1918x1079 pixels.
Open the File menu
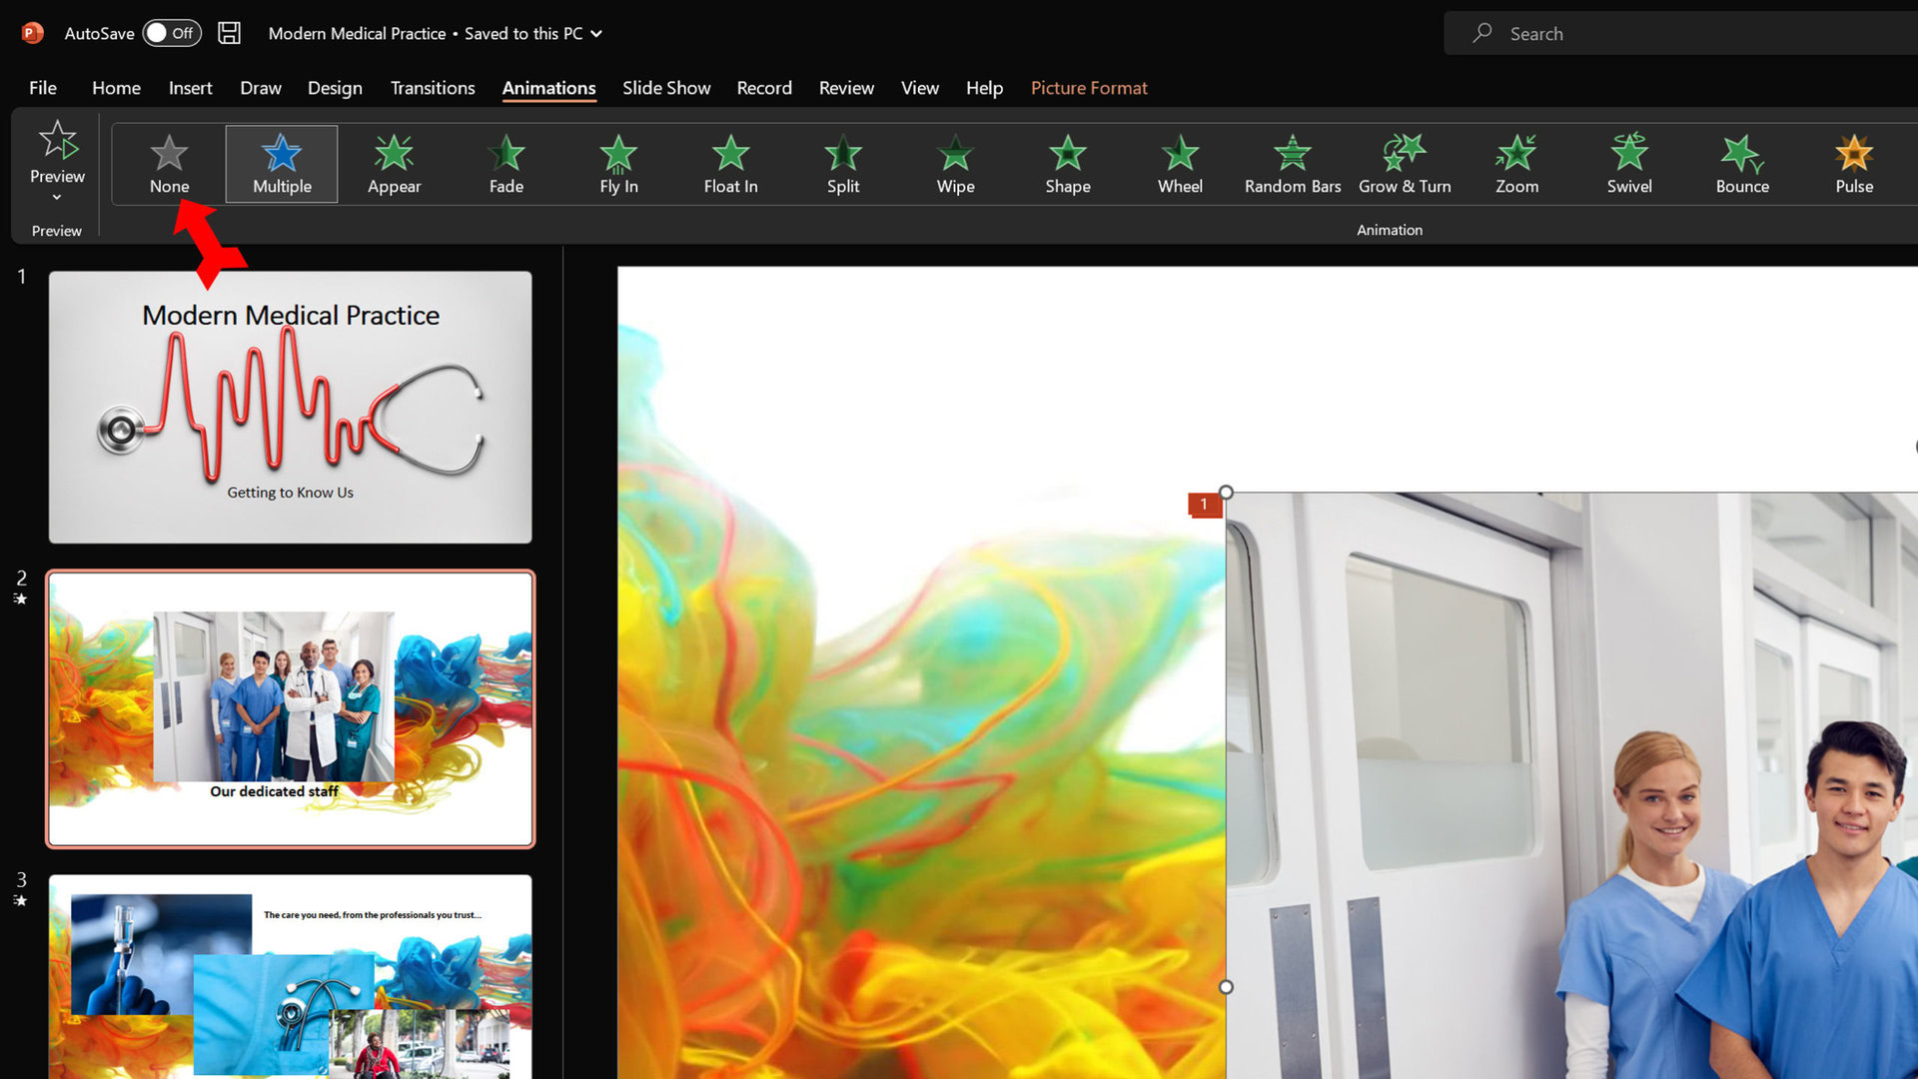43,88
